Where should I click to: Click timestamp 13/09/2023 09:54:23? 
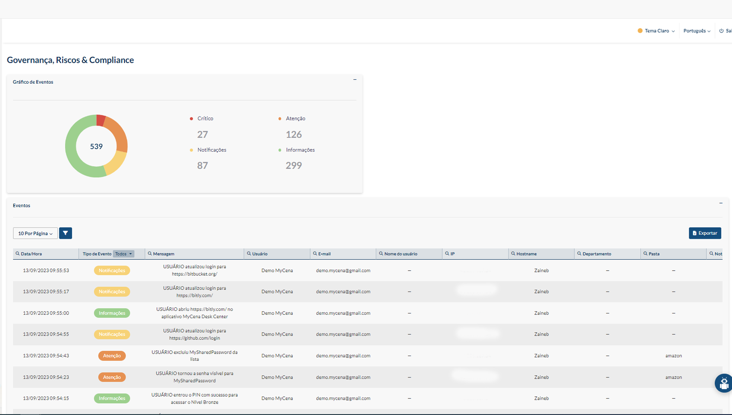click(46, 377)
